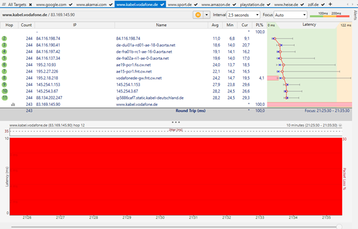Viewport: 358px width, 229px height.
Task: Add a new target with the plus button
Action: click(x=330, y=4)
